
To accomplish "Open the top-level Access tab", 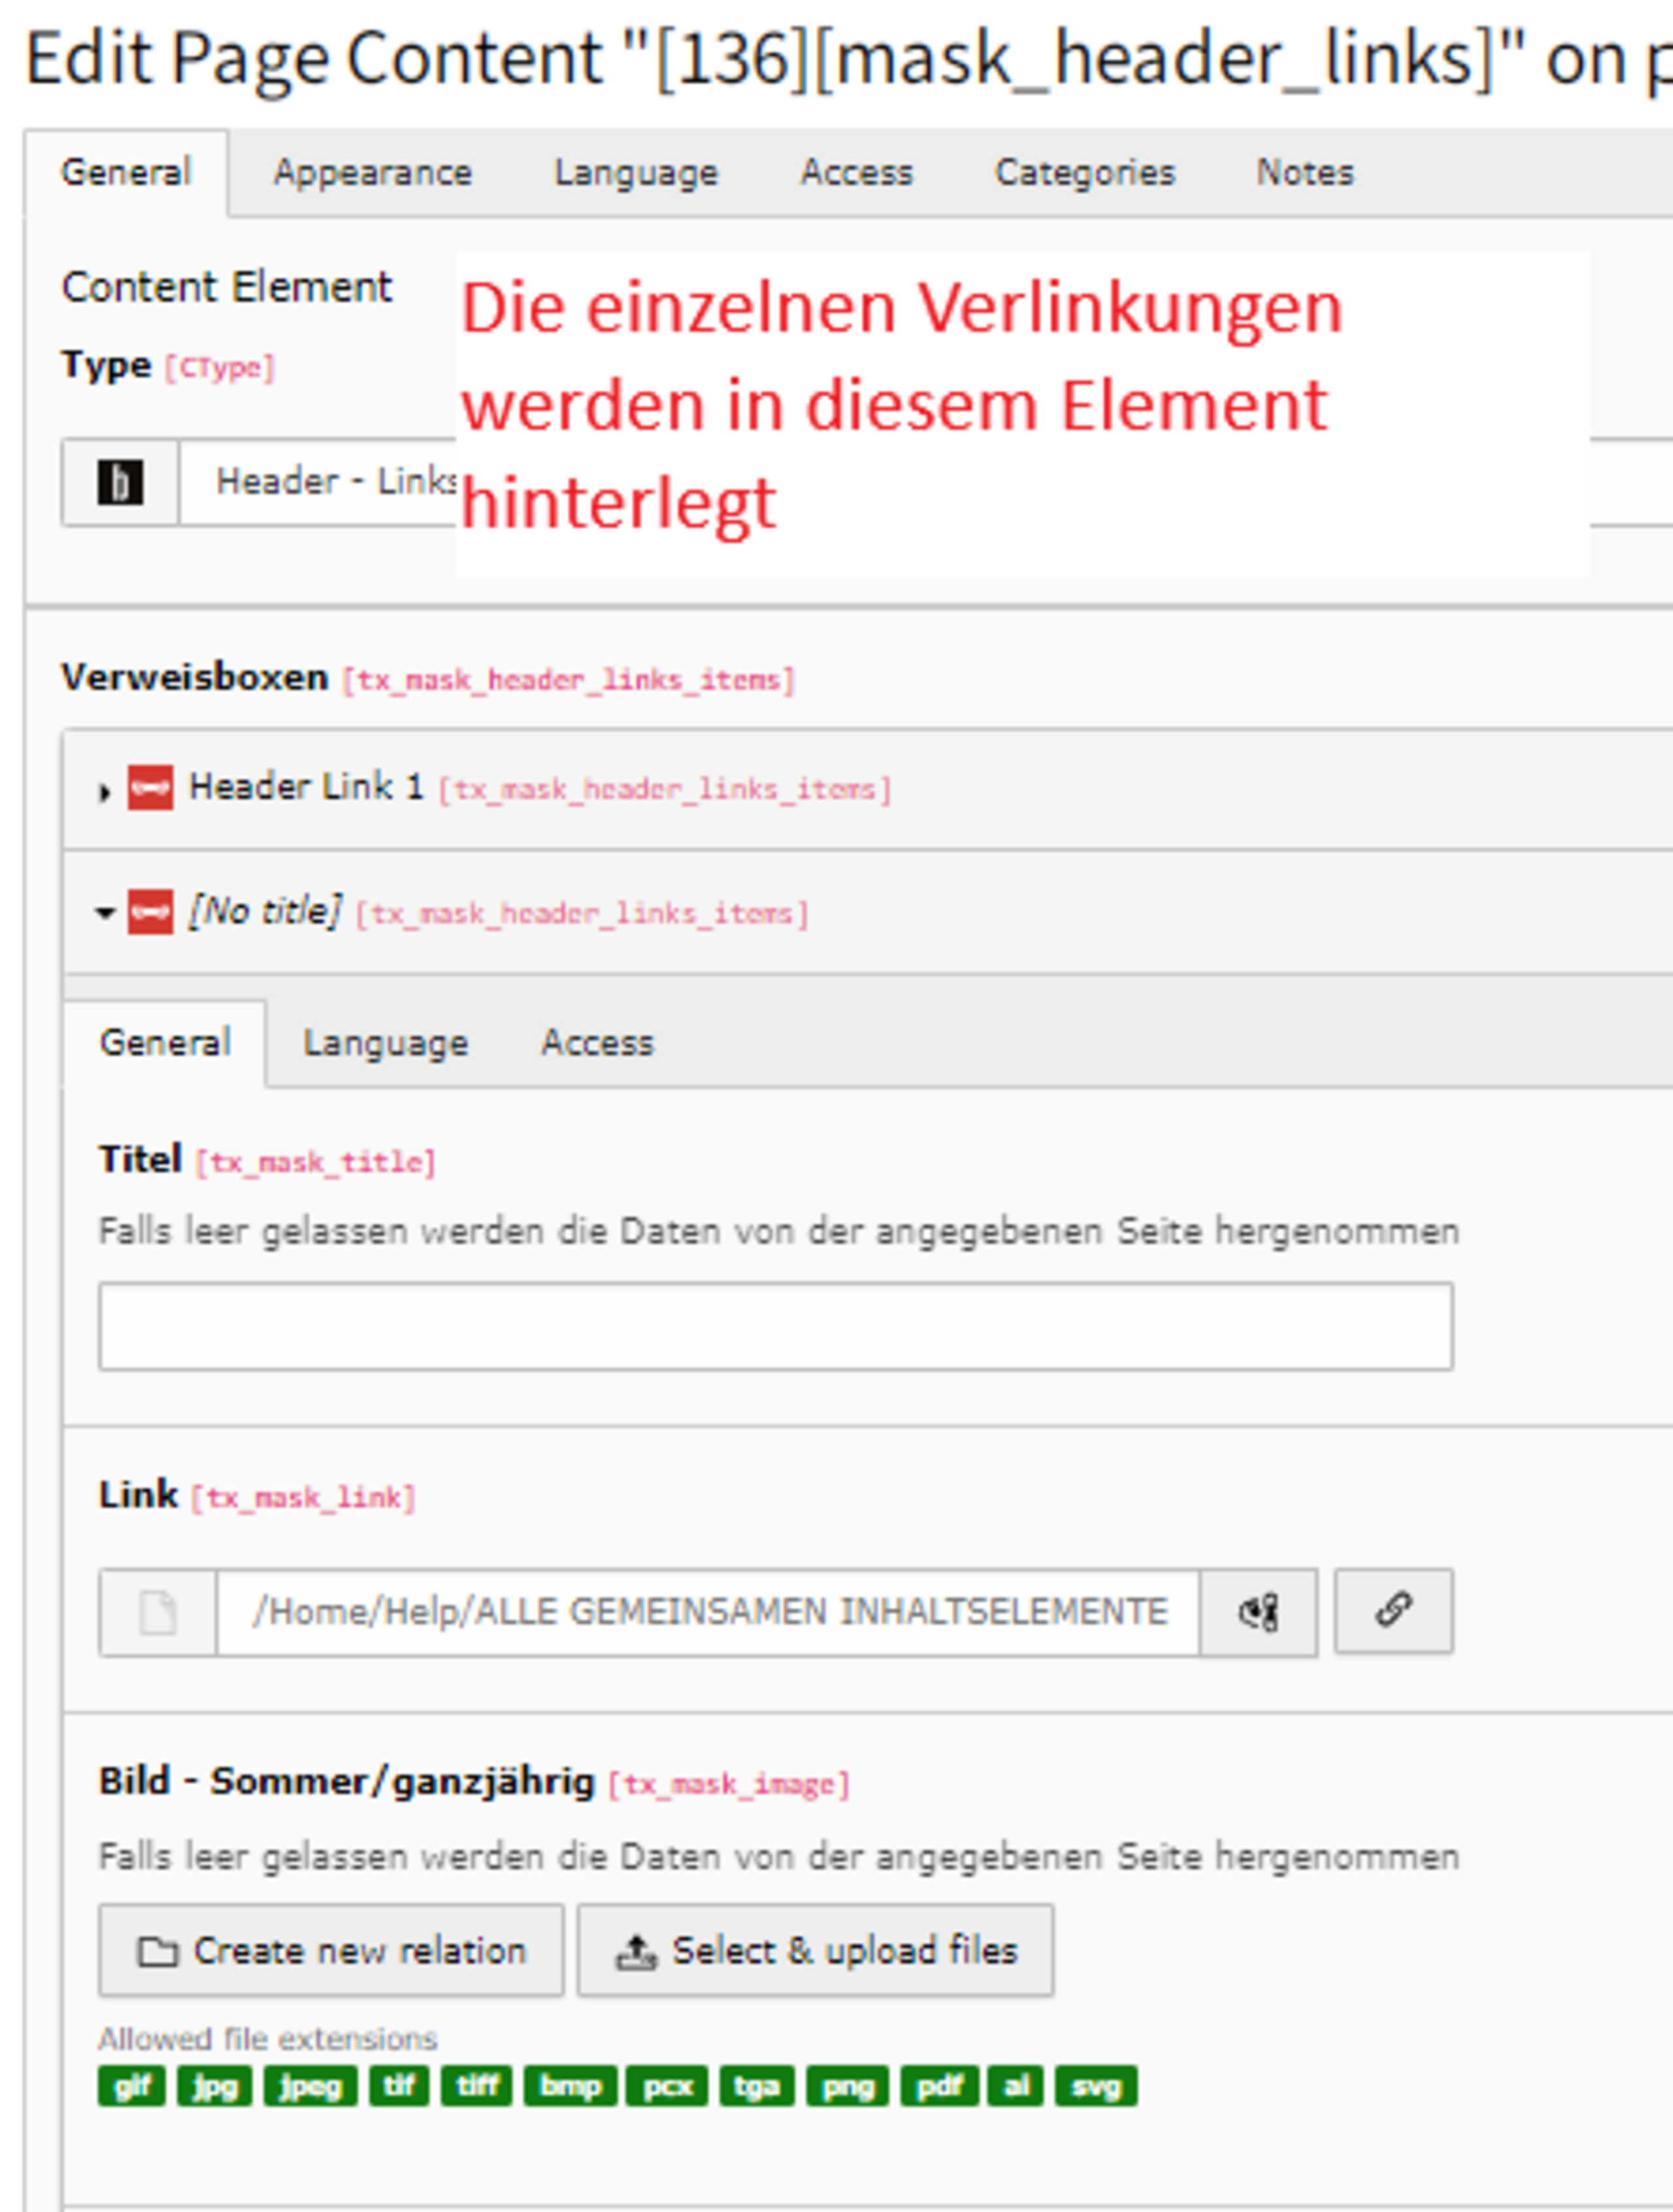I will pos(856,173).
